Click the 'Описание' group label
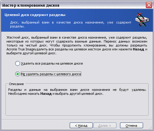Viewport: 154px width, 131px height. [x=16, y=84]
